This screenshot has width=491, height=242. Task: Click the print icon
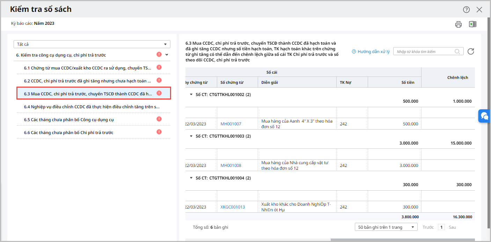click(458, 24)
